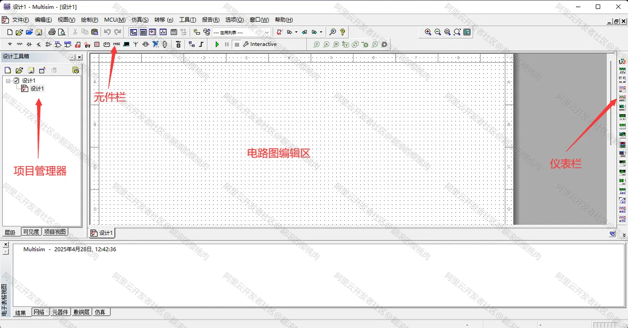Collapse the 设计1 tree node

8,81
